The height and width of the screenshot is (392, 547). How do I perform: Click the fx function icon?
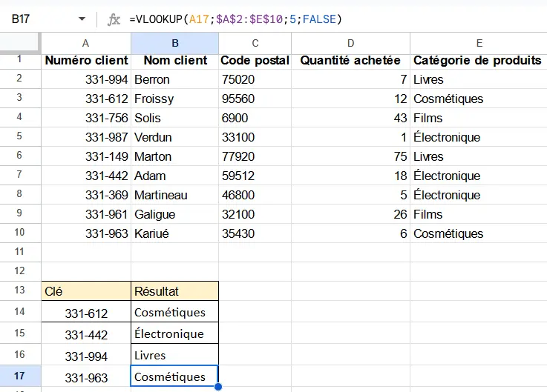coord(114,19)
